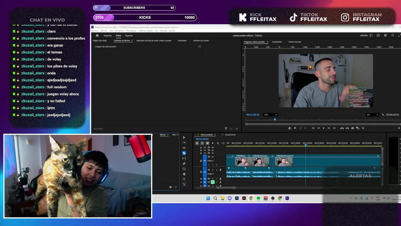The height and width of the screenshot is (226, 401).
Task: Switch to the Secuencia 02 timeline tab
Action: point(230,135)
